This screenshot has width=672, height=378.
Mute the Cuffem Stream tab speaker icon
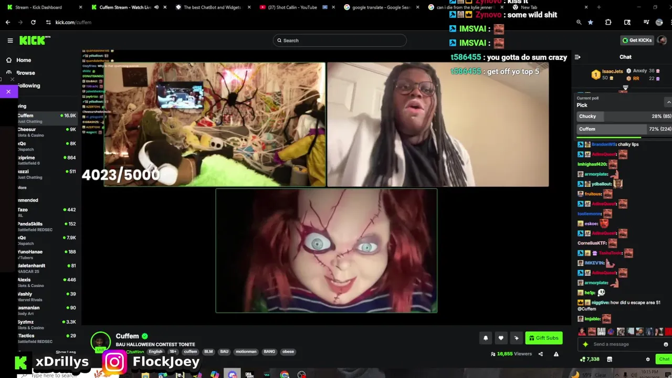click(156, 7)
